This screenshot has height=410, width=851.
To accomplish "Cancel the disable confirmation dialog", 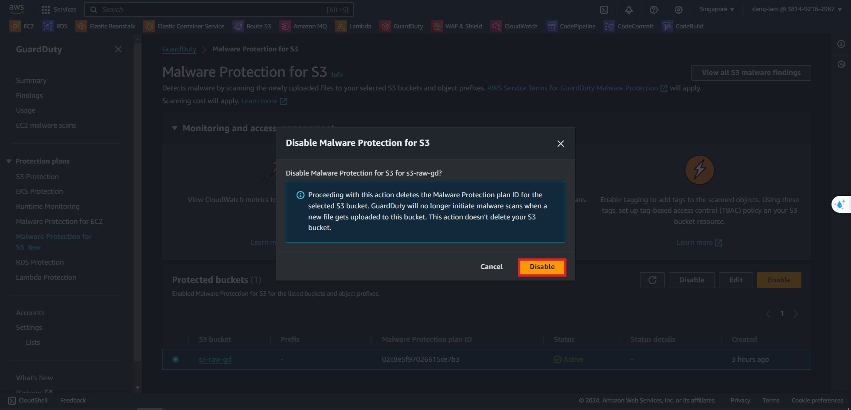I will click(x=491, y=267).
